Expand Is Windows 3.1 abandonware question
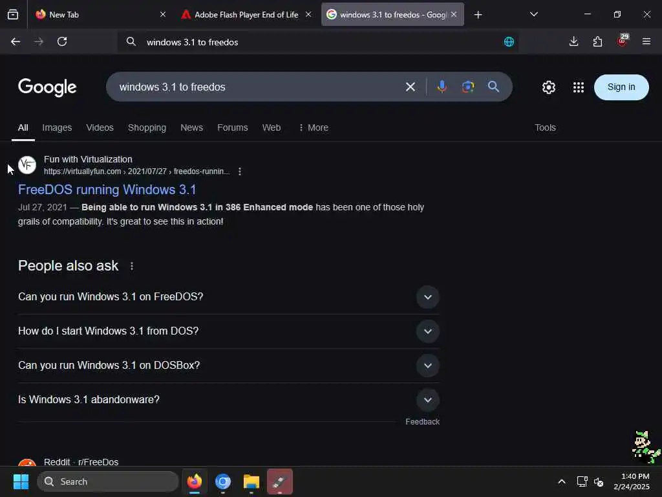This screenshot has height=497, width=662. [x=228, y=400]
